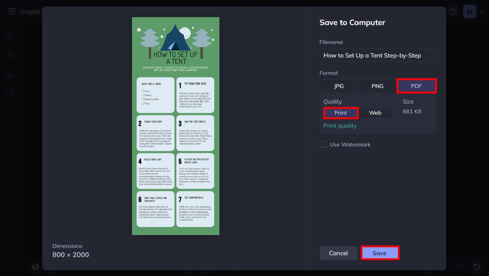489x276 pixels.
Task: Switch quality to Web
Action: pos(375,113)
